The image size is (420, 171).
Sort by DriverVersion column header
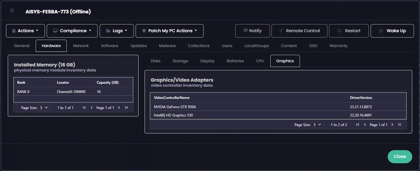[x=361, y=98]
